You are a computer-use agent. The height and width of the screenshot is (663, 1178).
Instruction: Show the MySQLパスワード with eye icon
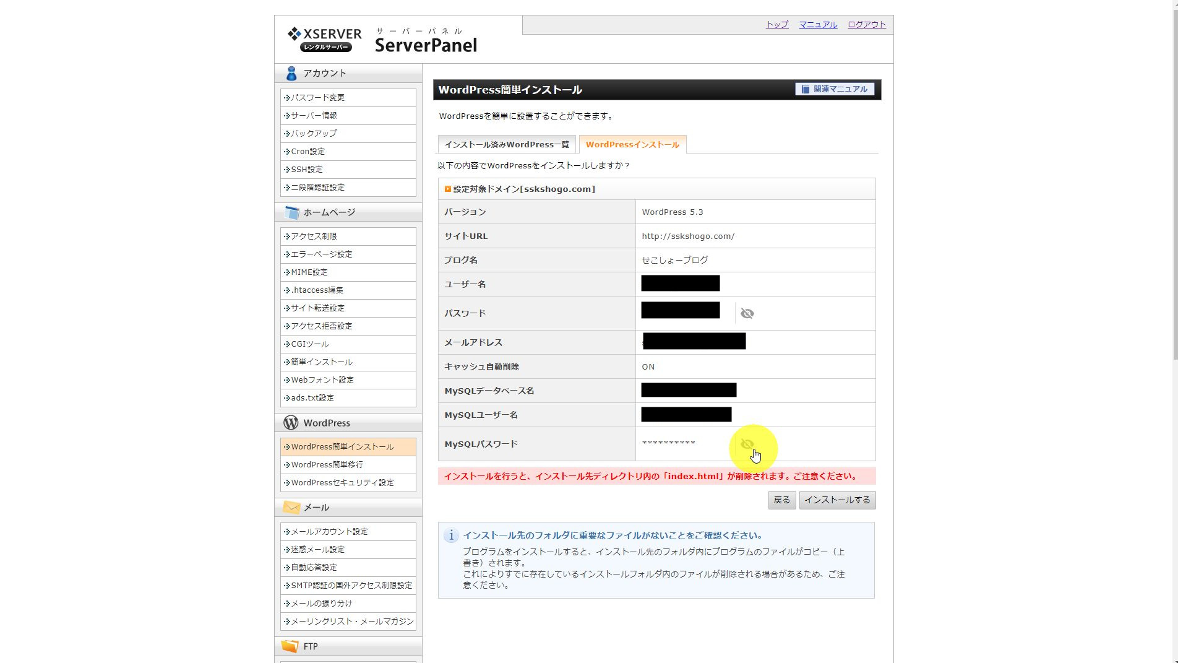tap(747, 444)
